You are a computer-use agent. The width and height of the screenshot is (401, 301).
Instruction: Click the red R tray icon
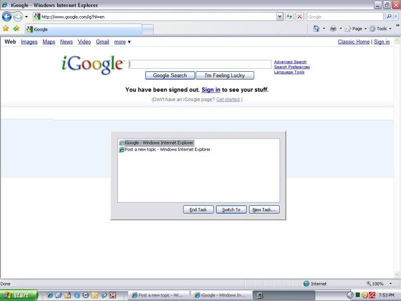372,295
